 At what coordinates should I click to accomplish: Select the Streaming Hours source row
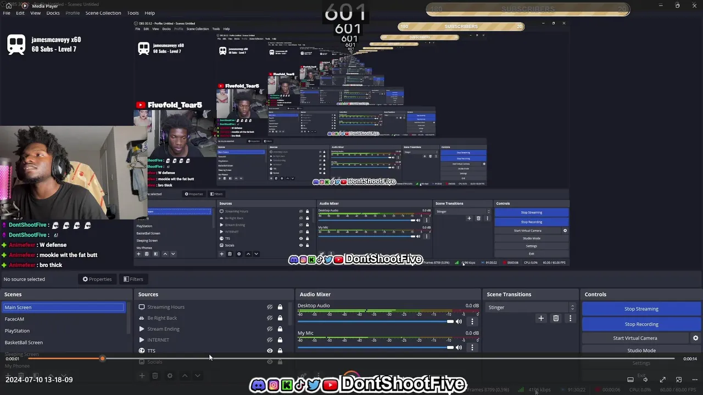click(211, 307)
